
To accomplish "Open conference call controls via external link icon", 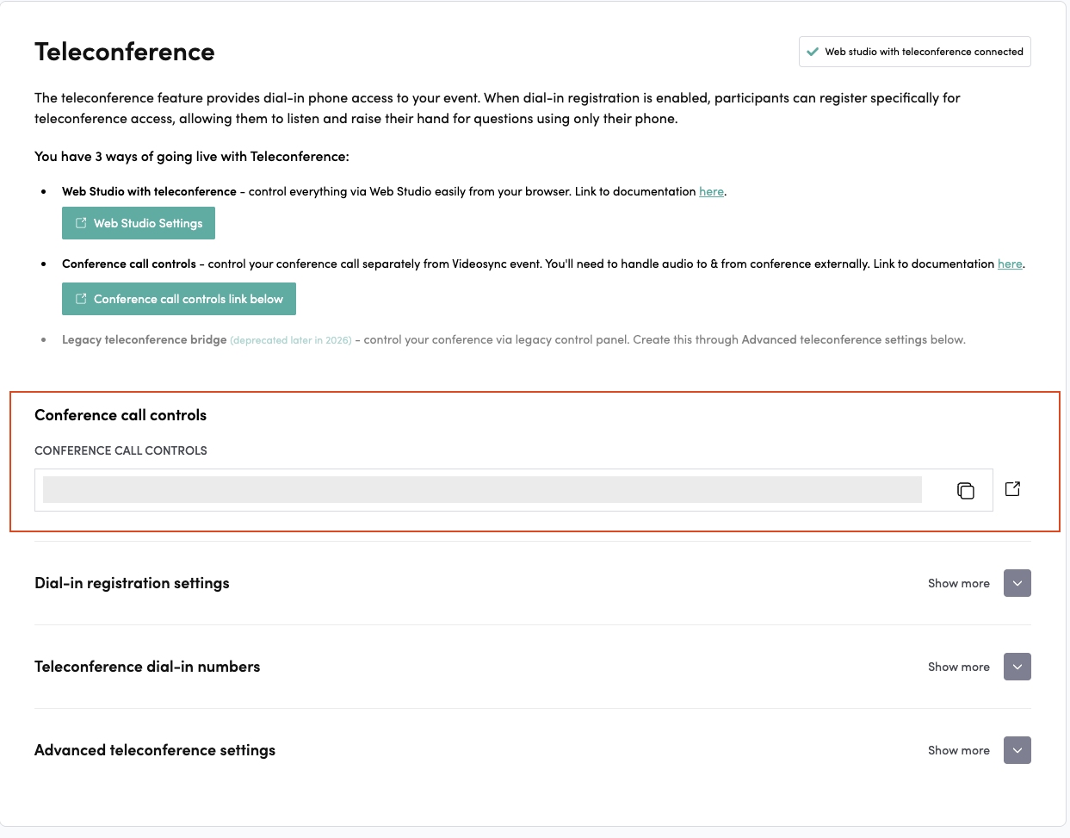I will pyautogui.click(x=1012, y=488).
